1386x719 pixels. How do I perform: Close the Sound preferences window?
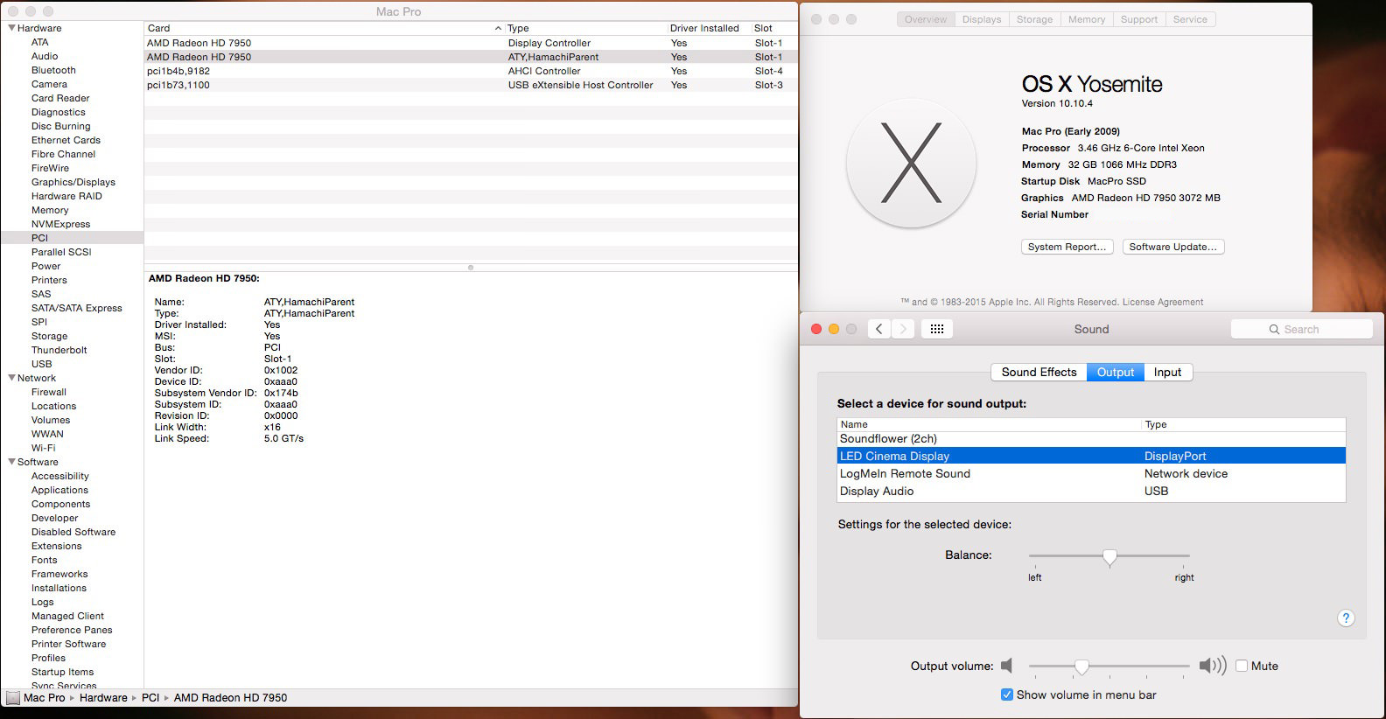pos(816,329)
